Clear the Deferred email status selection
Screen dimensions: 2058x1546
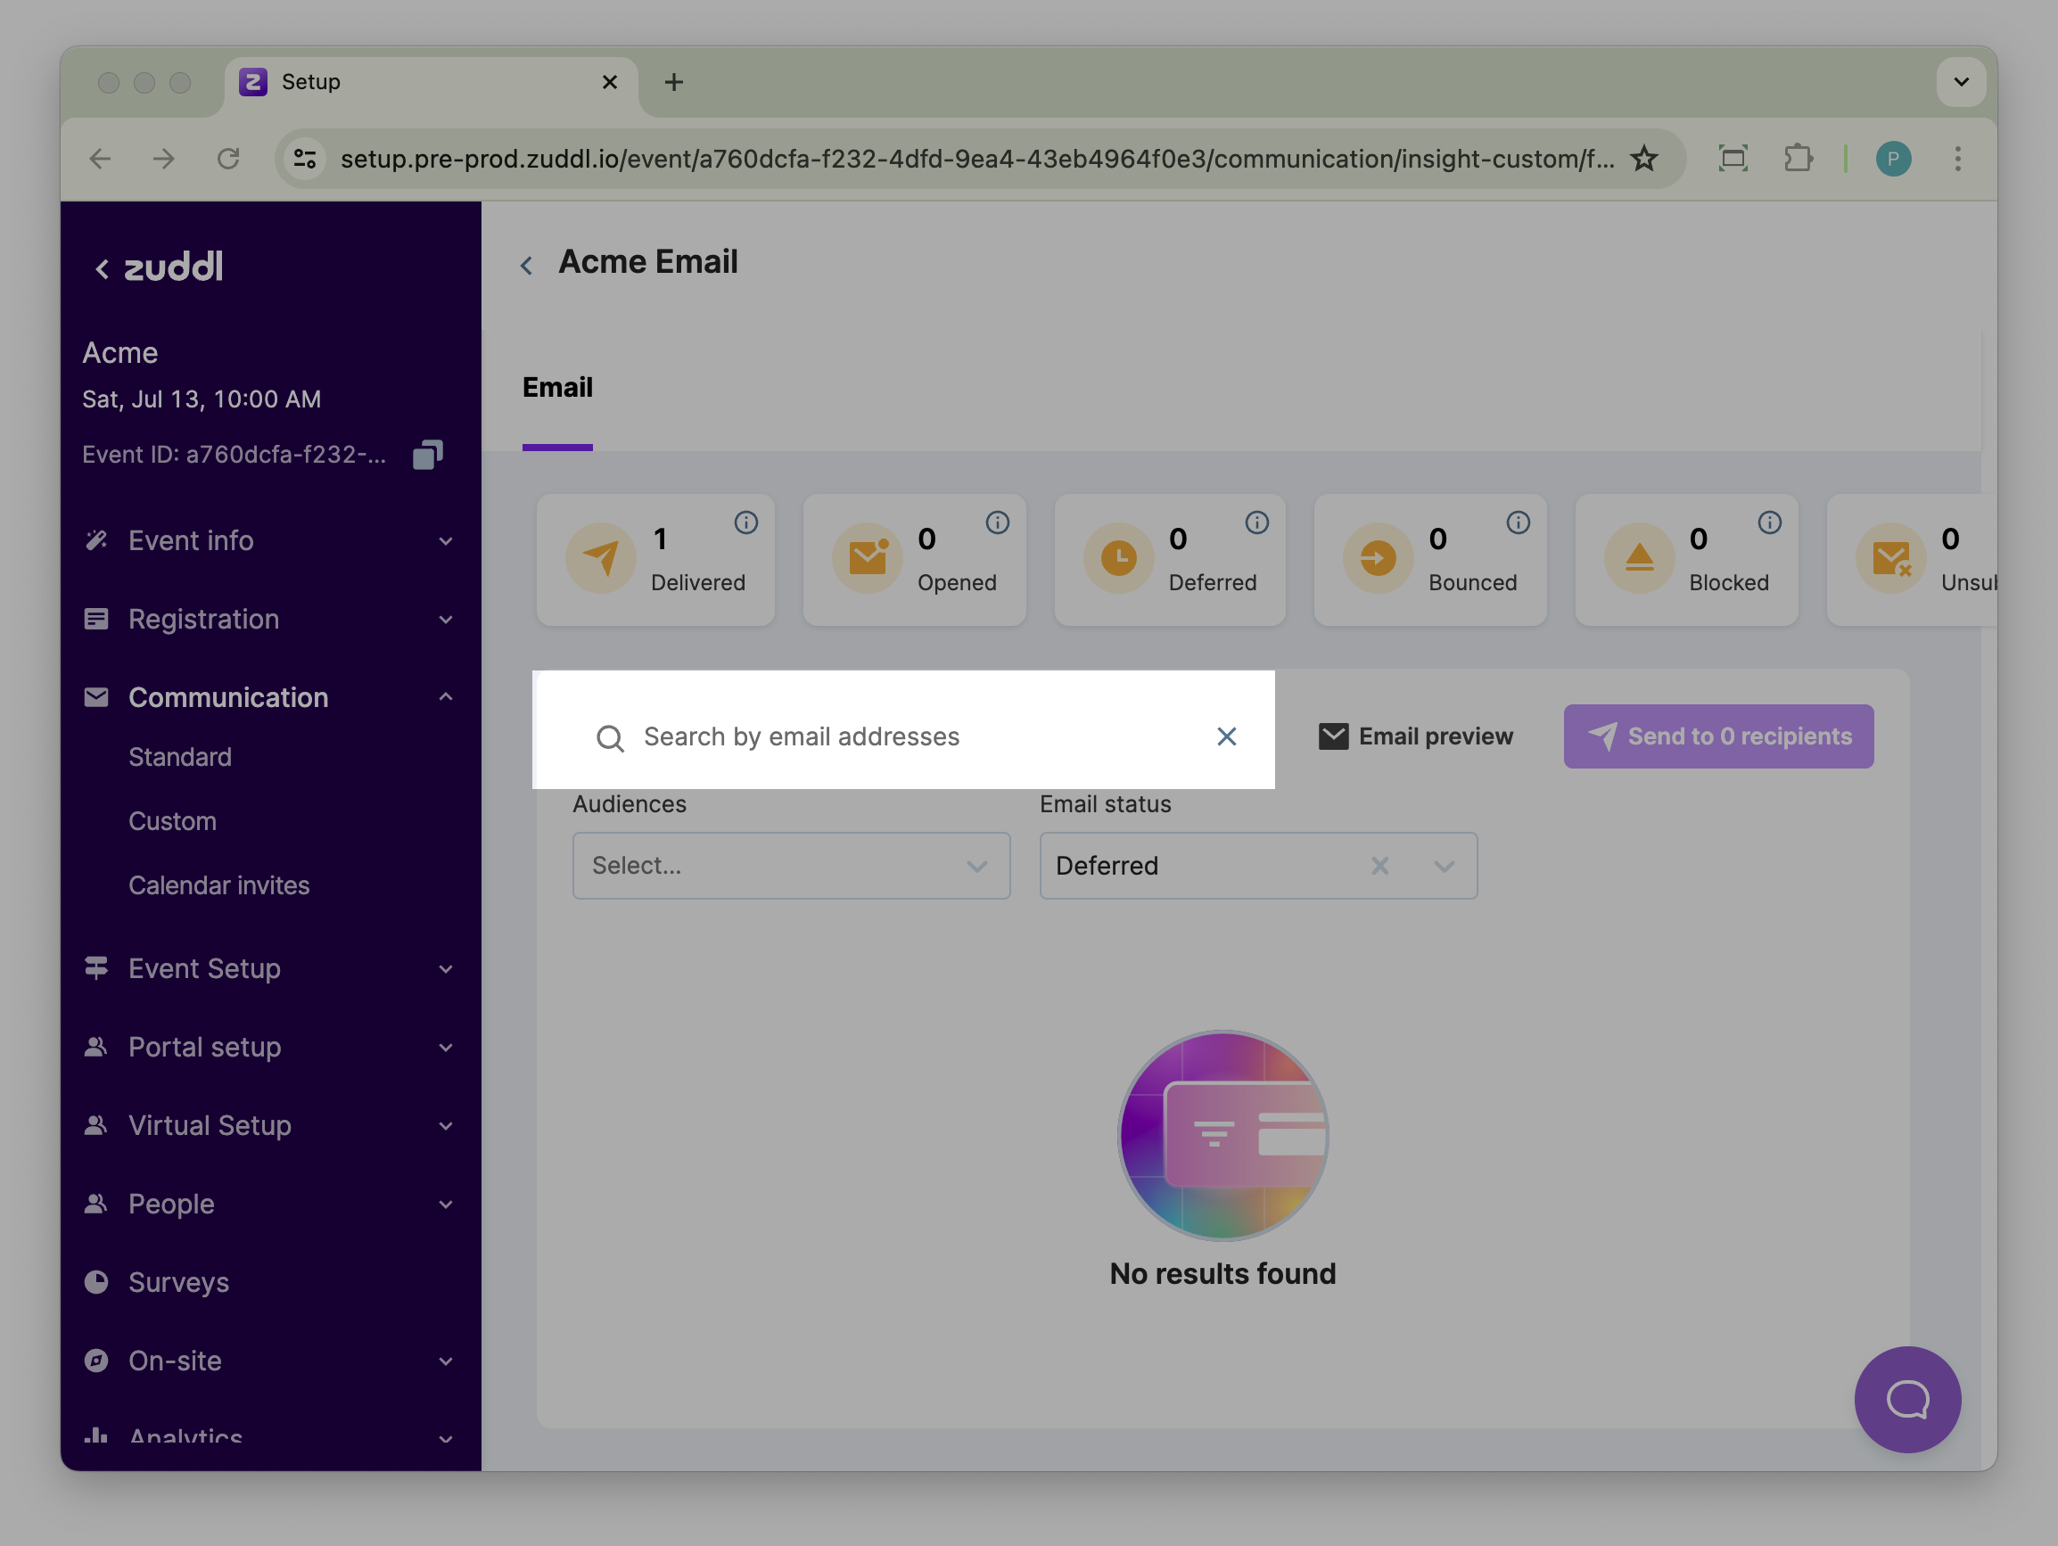[1379, 866]
